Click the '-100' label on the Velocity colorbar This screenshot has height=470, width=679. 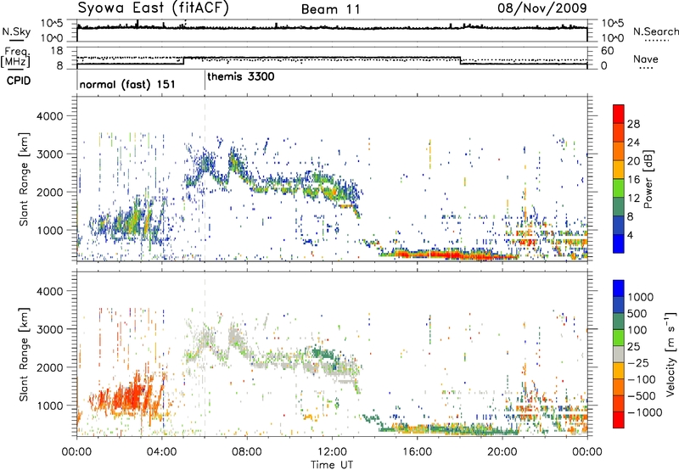(642, 379)
